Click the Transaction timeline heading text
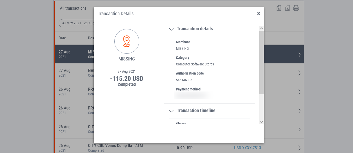The width and height of the screenshot is (353, 153). [x=196, y=111]
